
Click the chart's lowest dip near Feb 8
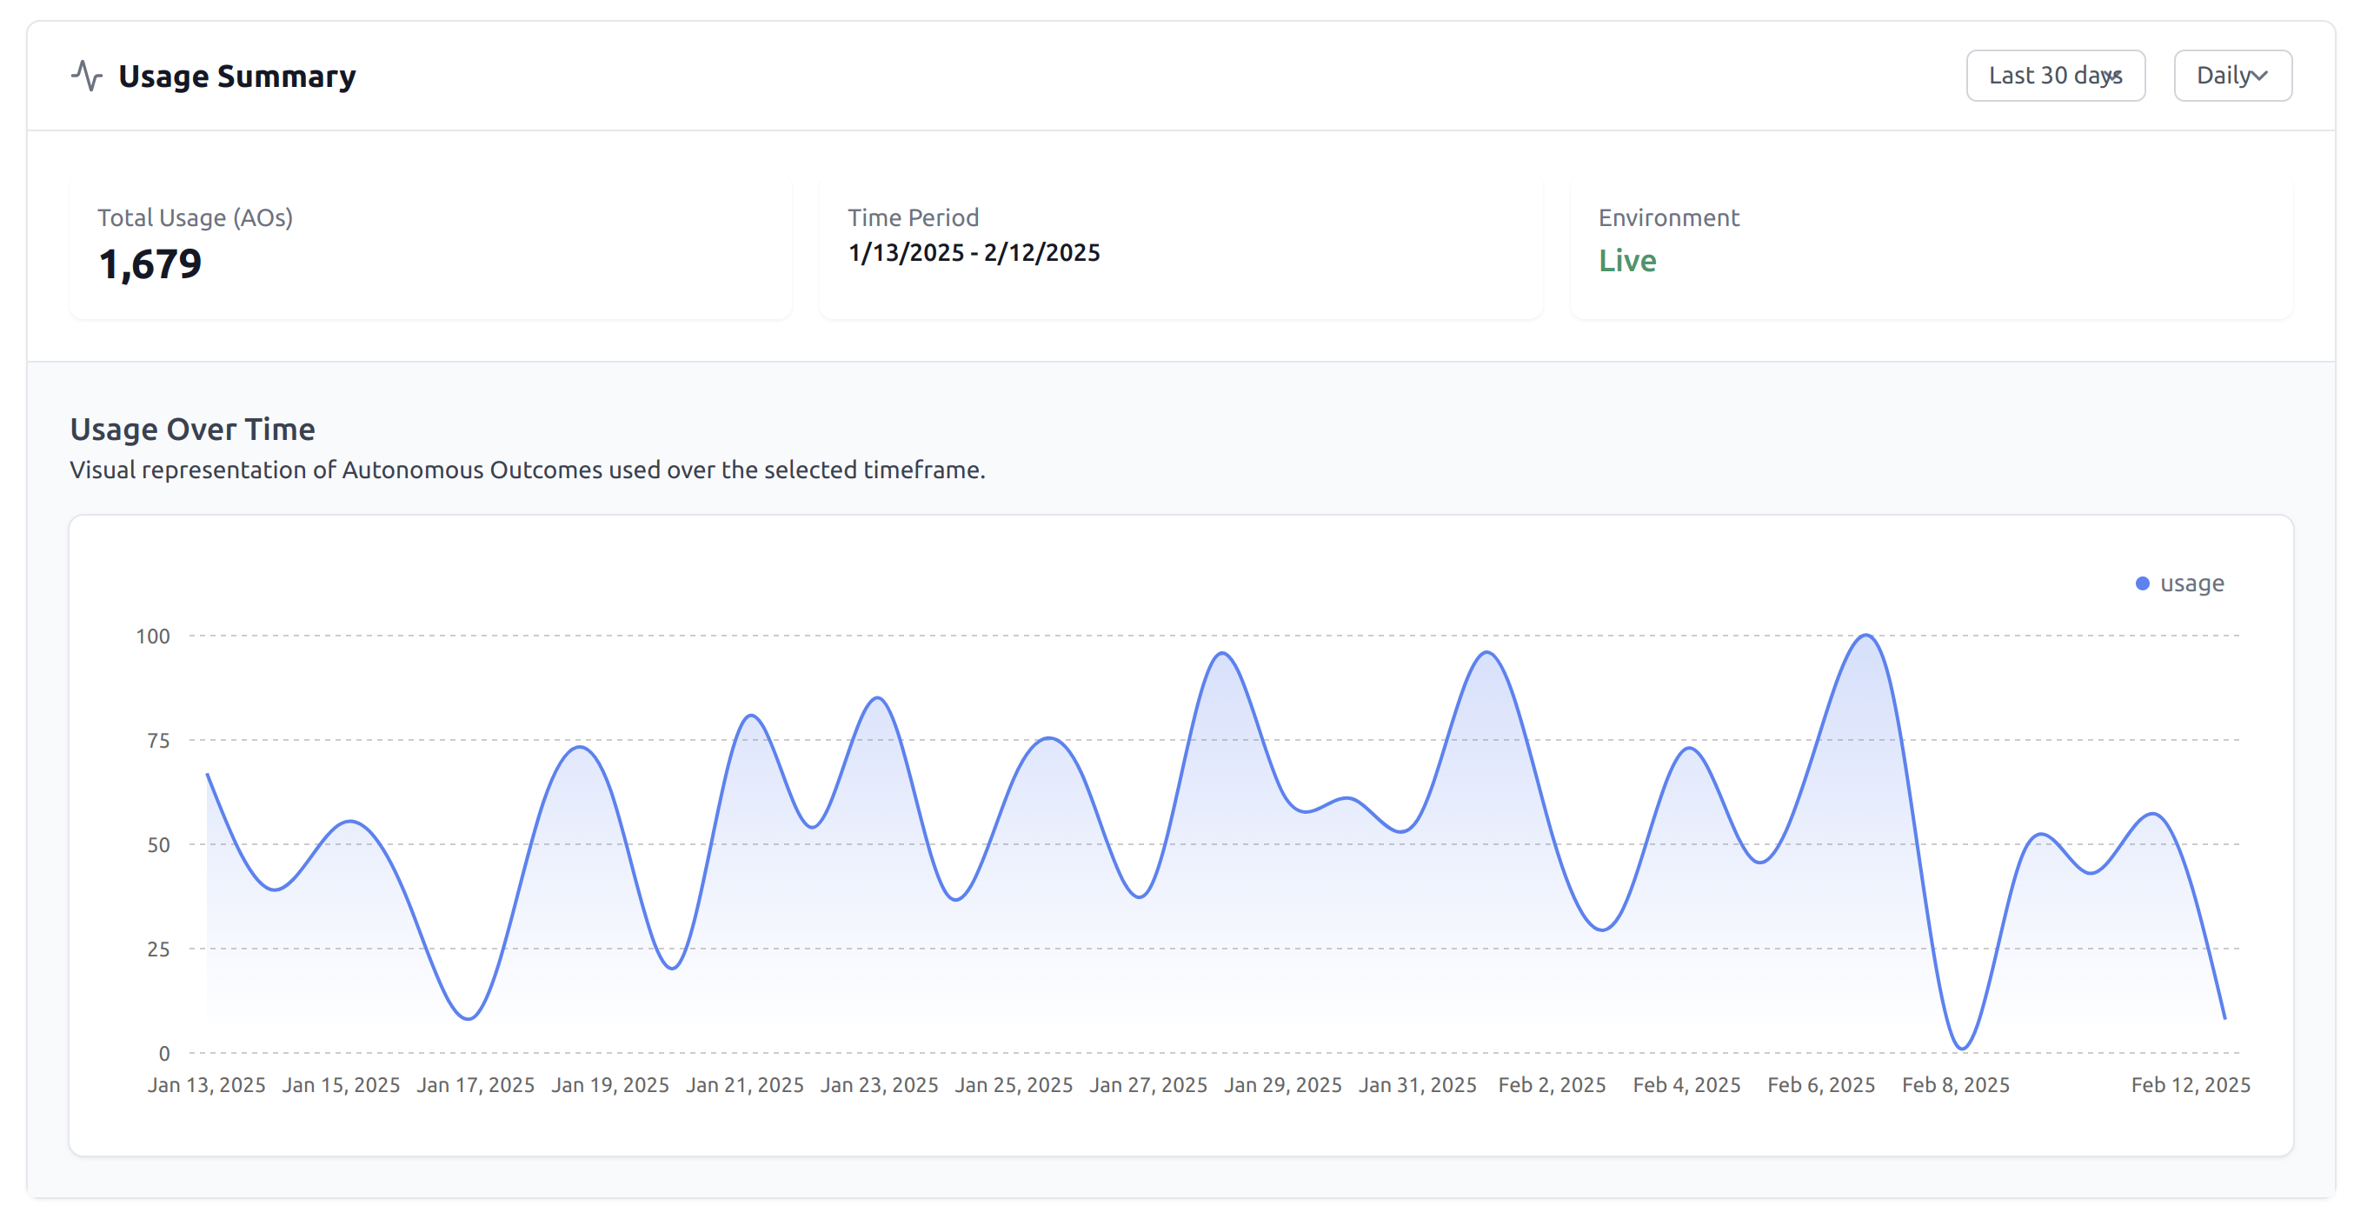1962,1047
